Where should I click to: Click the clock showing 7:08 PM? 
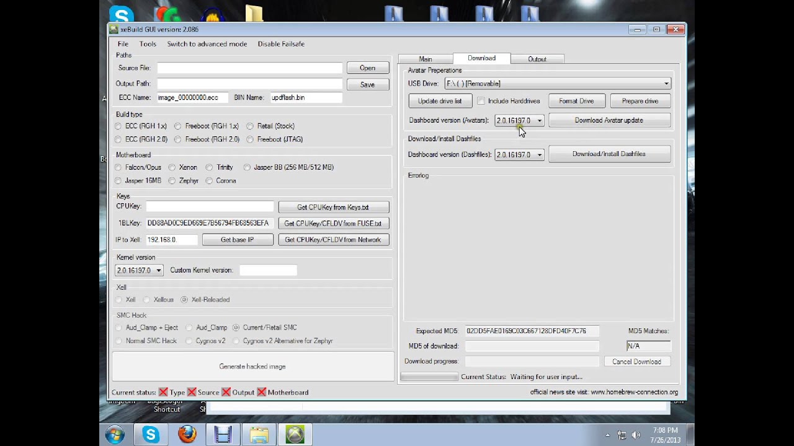(x=665, y=431)
